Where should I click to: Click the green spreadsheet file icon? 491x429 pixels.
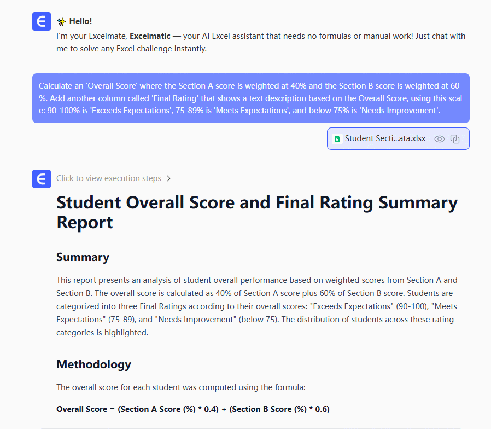point(337,139)
